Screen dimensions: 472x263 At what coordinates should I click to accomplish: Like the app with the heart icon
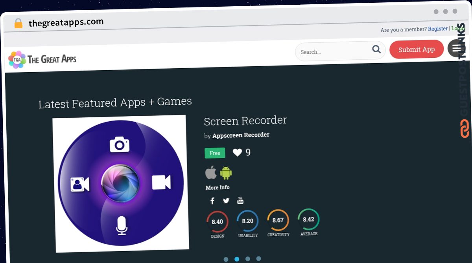(x=237, y=152)
